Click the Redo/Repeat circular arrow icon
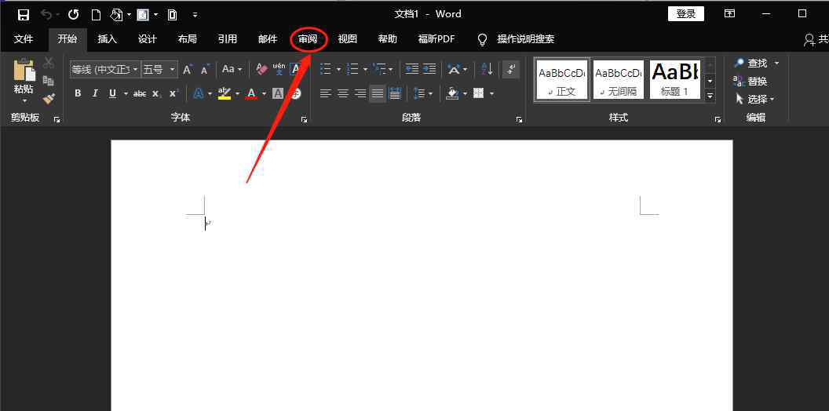829x411 pixels. (74, 15)
